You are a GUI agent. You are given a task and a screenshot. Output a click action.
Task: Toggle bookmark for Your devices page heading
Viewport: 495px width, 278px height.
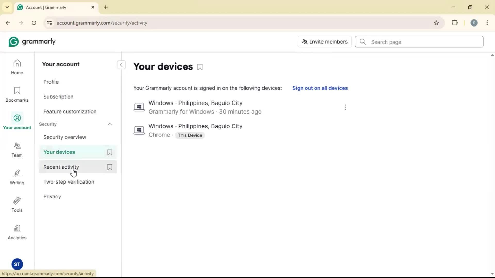point(200,67)
